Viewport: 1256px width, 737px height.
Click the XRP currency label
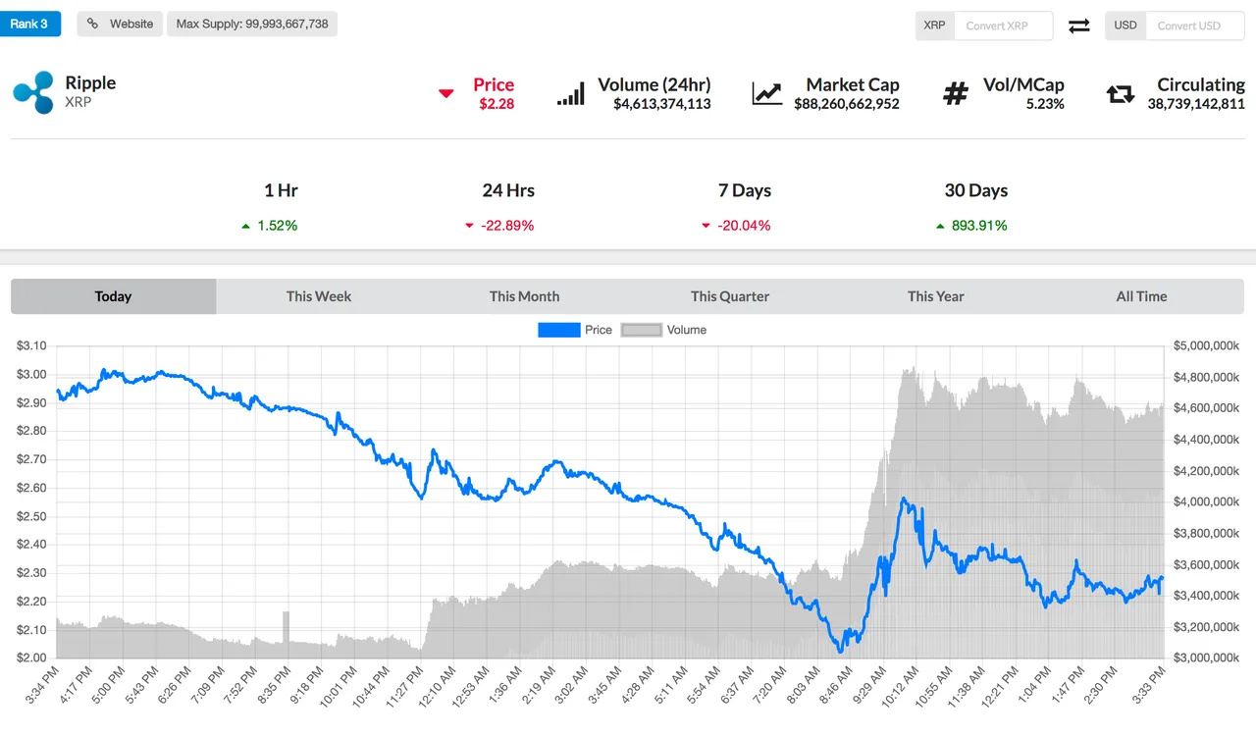point(935,26)
